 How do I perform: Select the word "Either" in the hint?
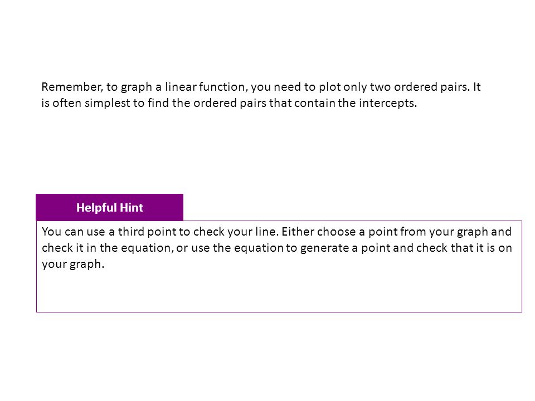pyautogui.click(x=298, y=232)
